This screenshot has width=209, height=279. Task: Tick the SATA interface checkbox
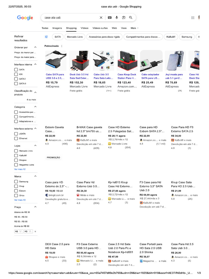(x=16, y=69)
